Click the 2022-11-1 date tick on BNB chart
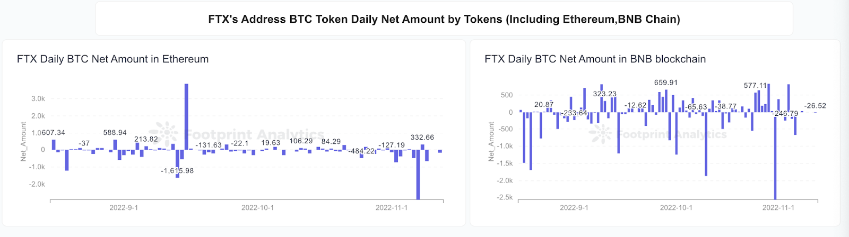Image resolution: width=849 pixels, height=237 pixels. [x=778, y=208]
